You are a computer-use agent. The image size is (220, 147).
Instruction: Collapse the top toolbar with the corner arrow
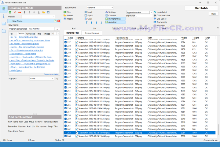(x=218, y=28)
